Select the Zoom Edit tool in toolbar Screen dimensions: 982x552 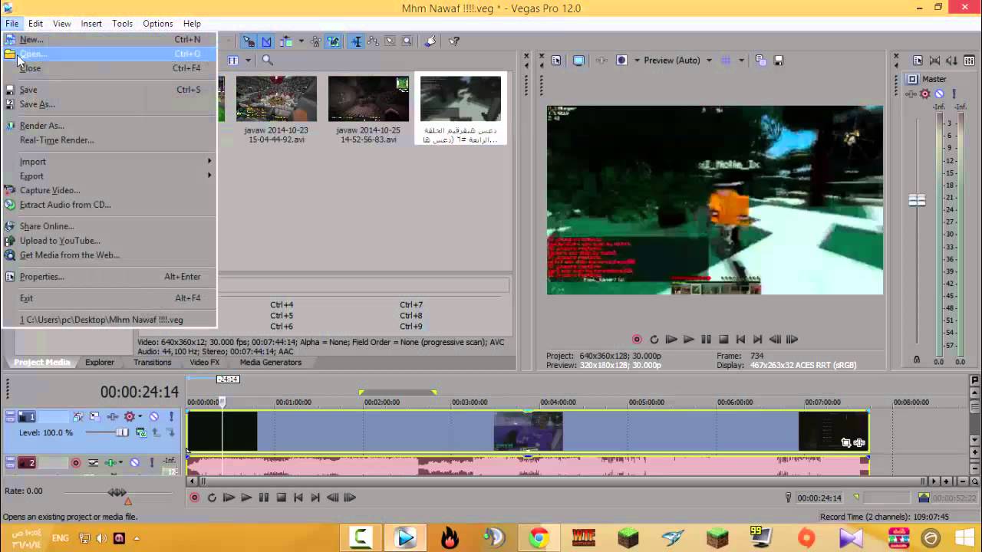tap(407, 41)
